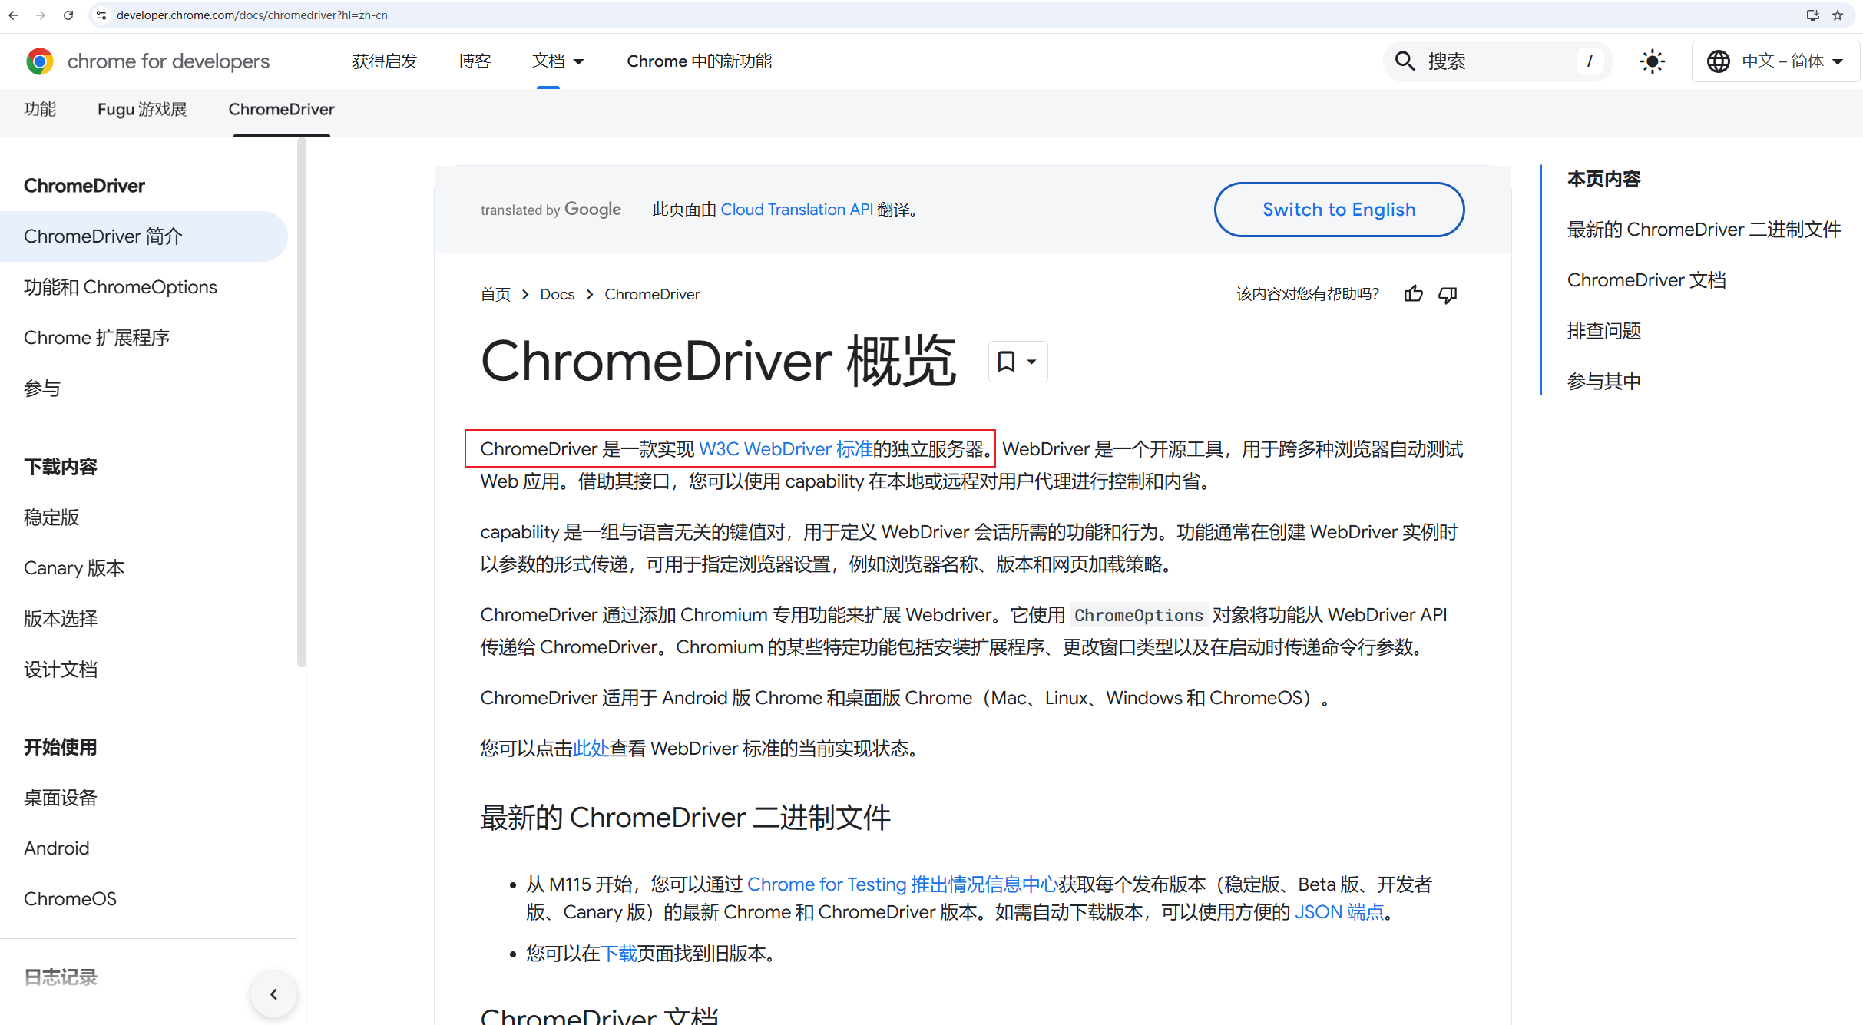This screenshot has height=1025, width=1863.
Task: Click the 搜索 search input field
Action: pos(1497,61)
